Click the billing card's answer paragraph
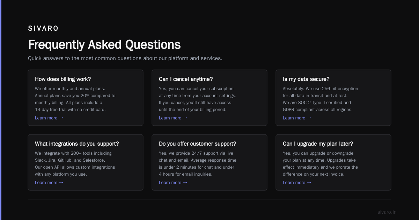Image resolution: width=419 pixels, height=220 pixels. (75, 99)
